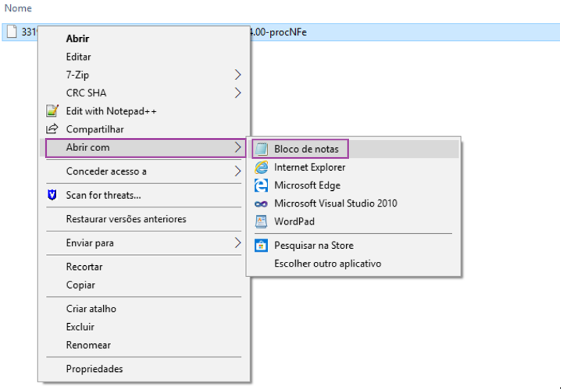
Task: Select Conceder acesso a entry
Action: point(144,171)
